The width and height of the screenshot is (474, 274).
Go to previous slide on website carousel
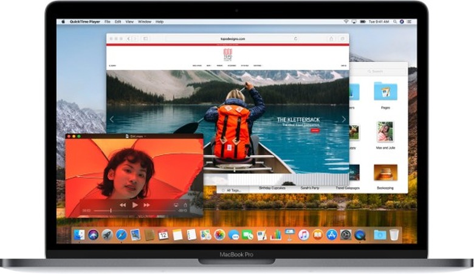pos(112,119)
